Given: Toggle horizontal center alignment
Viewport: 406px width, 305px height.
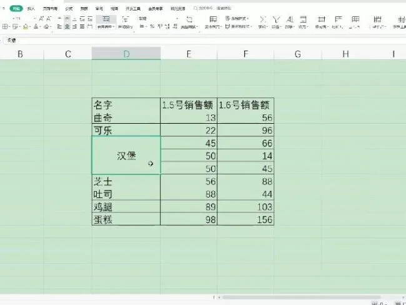Looking at the screenshot, I should click(x=67, y=26).
